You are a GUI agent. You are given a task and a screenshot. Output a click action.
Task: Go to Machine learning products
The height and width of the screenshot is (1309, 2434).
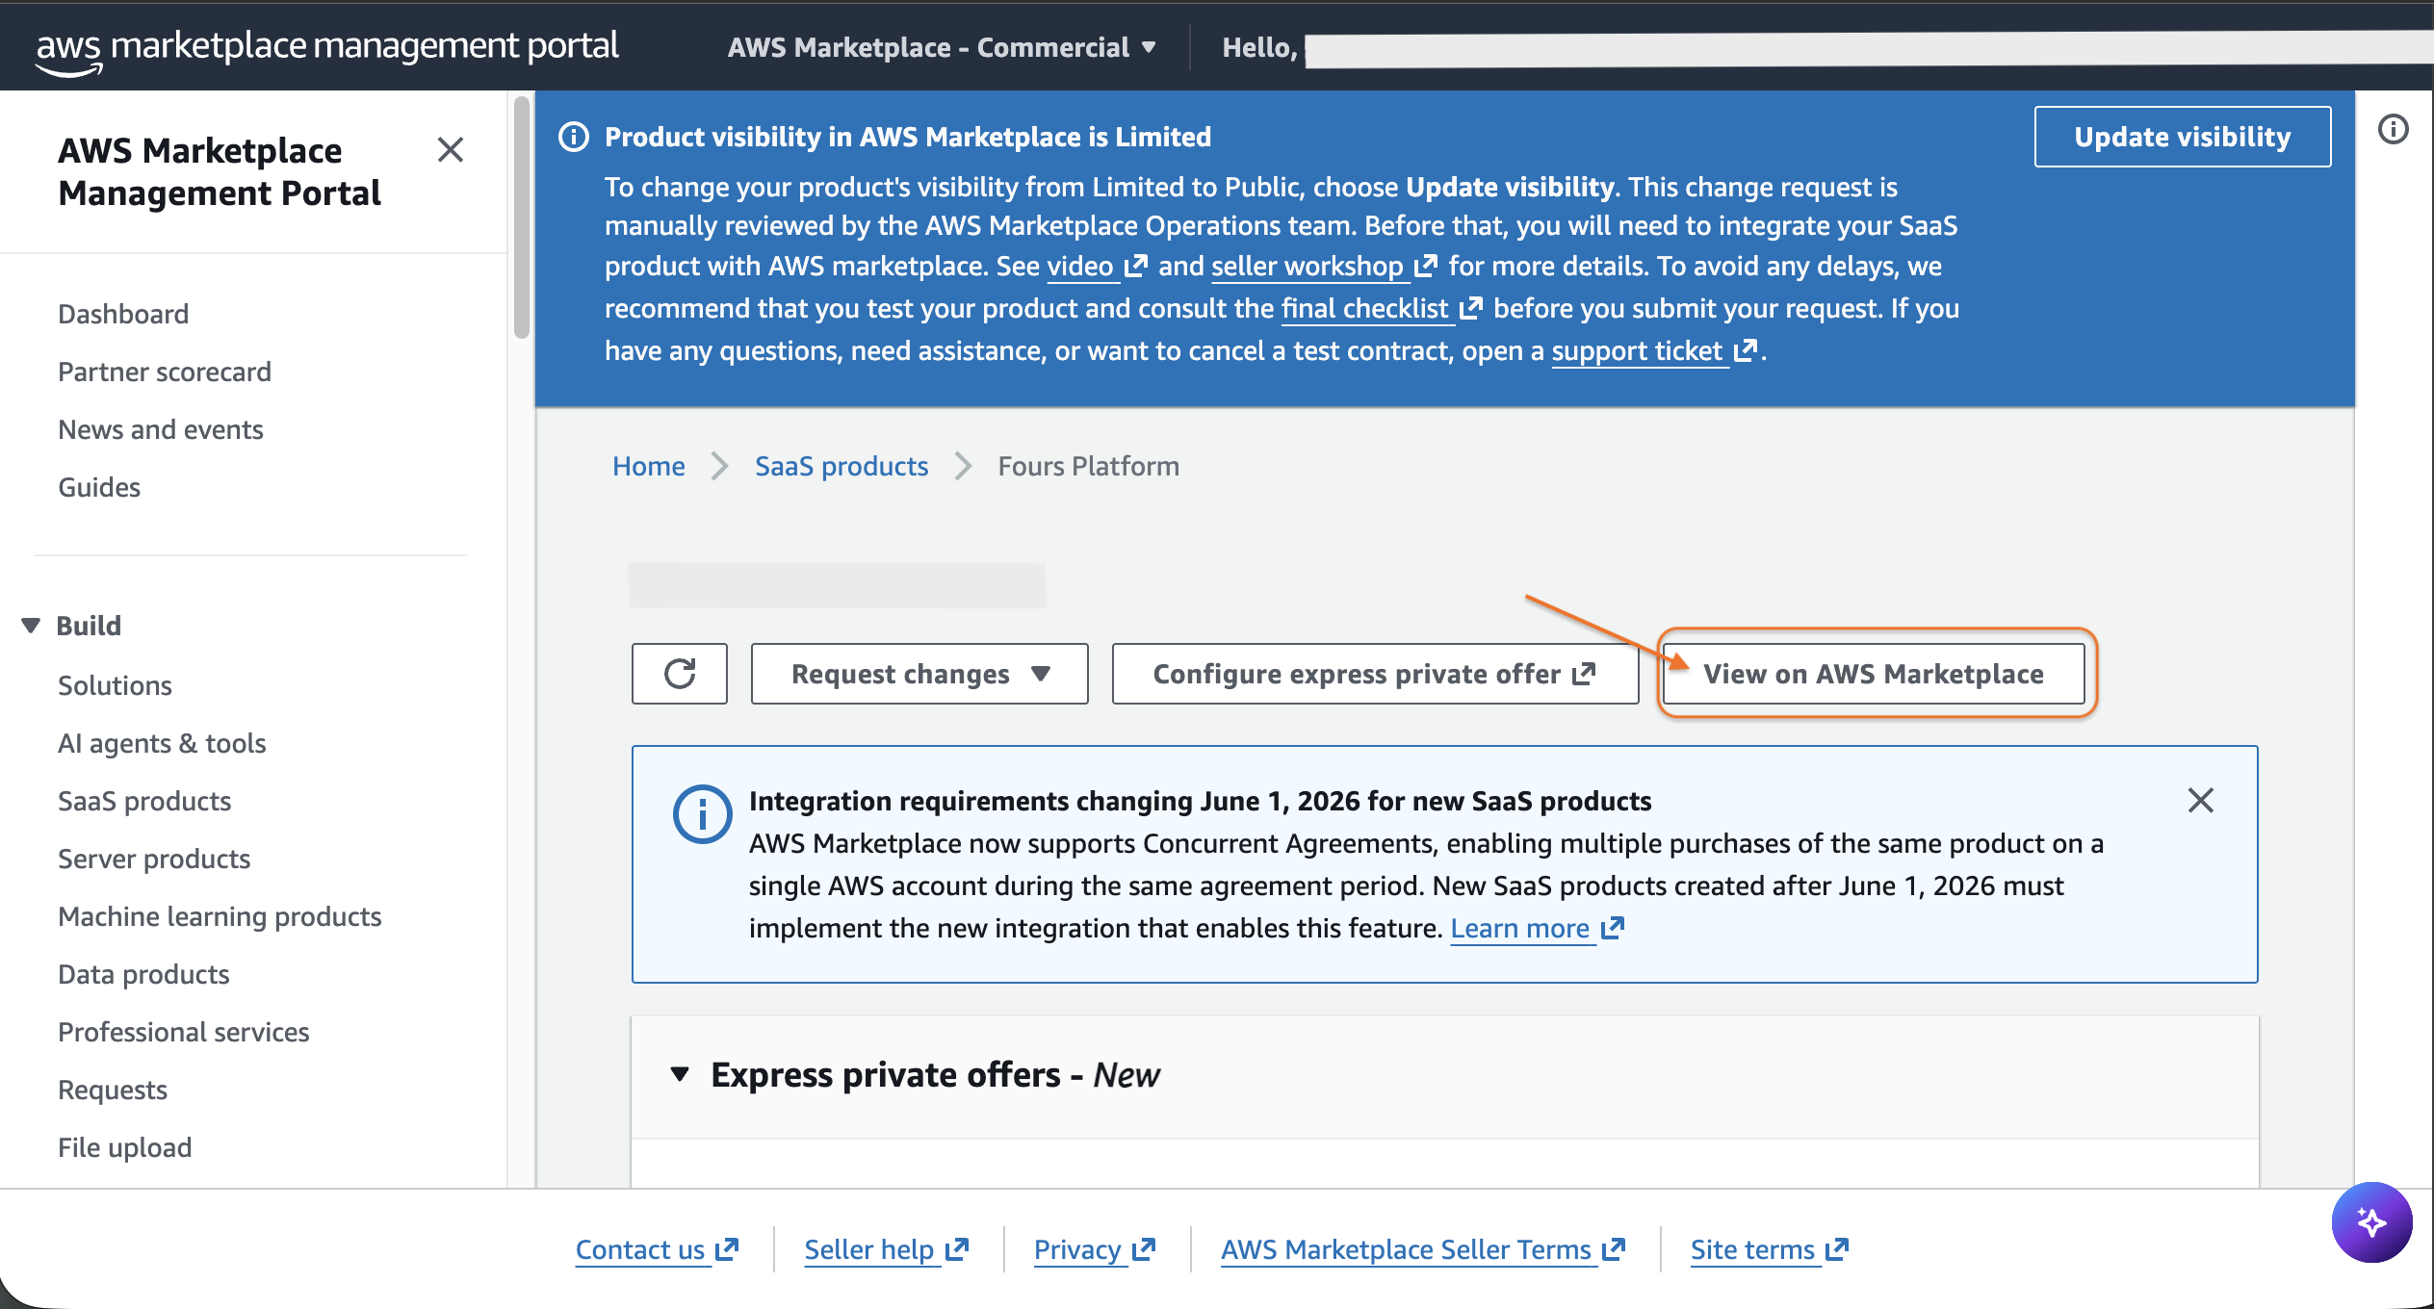pyautogui.click(x=220, y=916)
